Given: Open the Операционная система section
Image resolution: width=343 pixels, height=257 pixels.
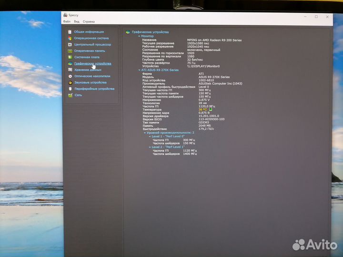Looking at the screenshot, I should [x=91, y=38].
